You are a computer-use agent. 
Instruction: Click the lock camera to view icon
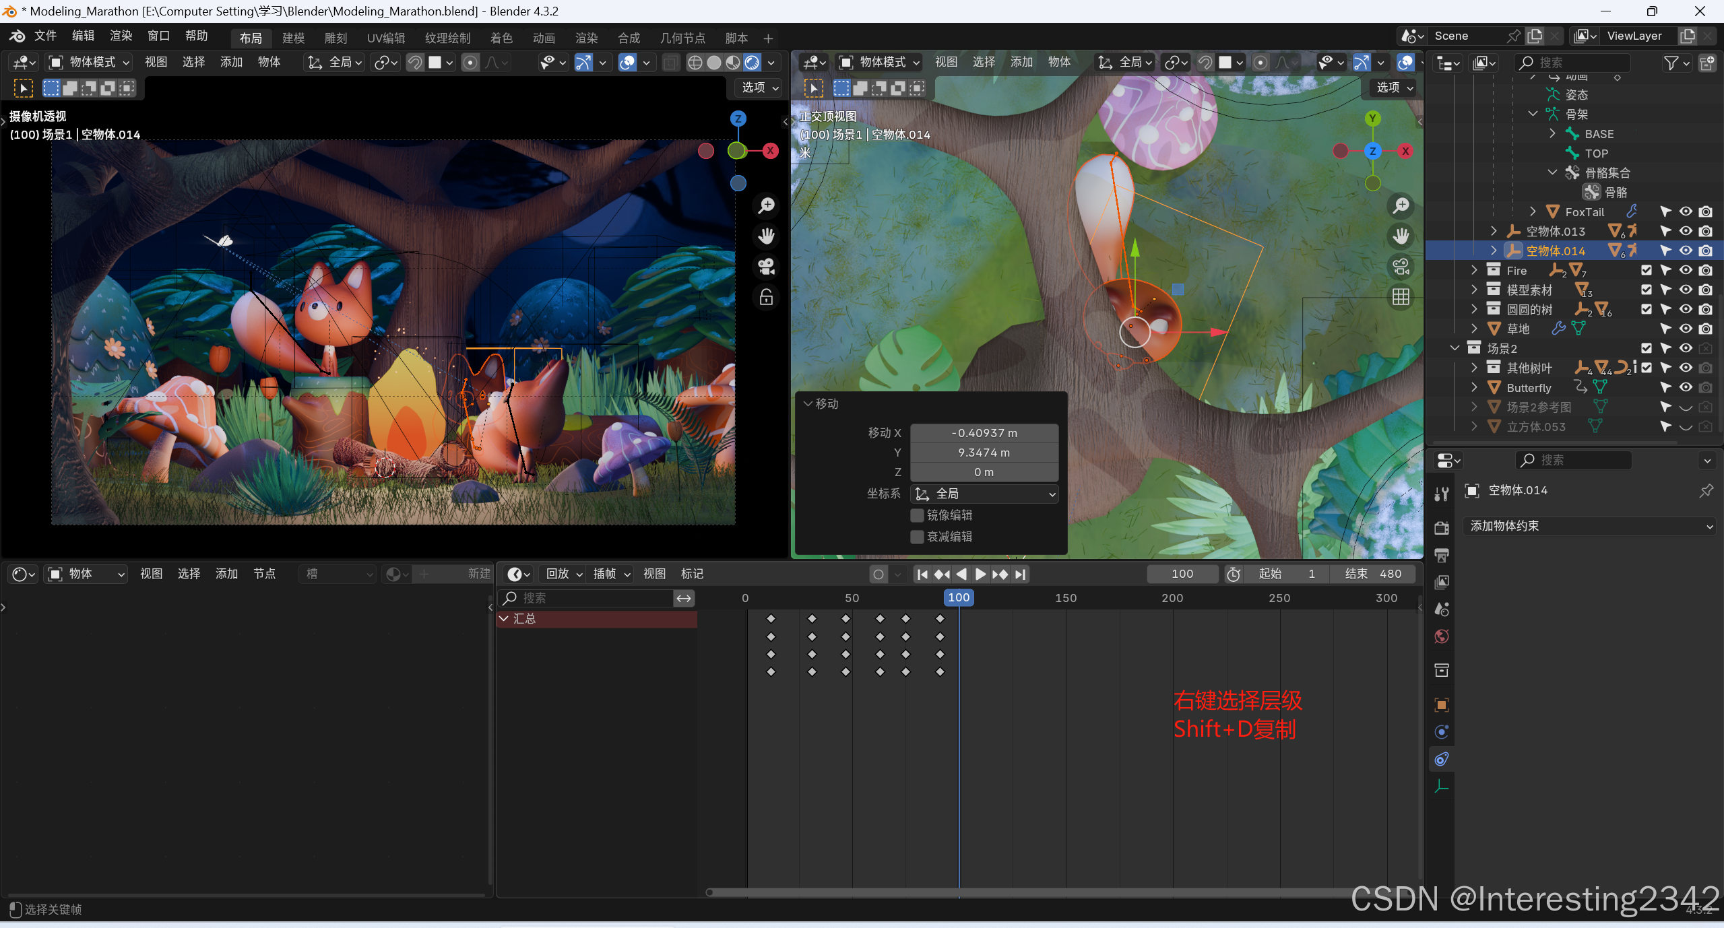pos(766,297)
